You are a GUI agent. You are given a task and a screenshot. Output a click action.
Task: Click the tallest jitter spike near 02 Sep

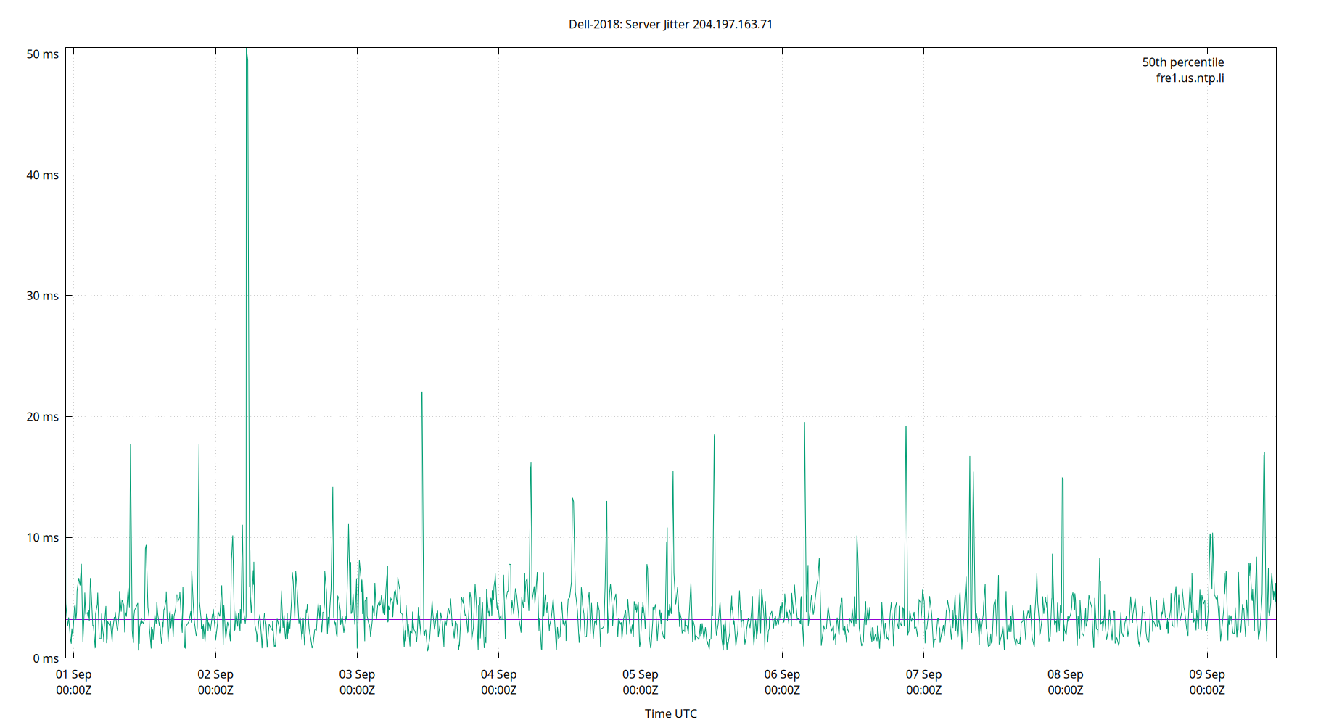(x=246, y=51)
